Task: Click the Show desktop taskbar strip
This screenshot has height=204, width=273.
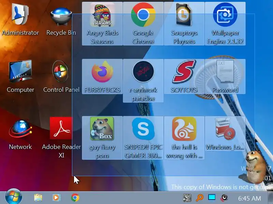Action: click(271, 198)
